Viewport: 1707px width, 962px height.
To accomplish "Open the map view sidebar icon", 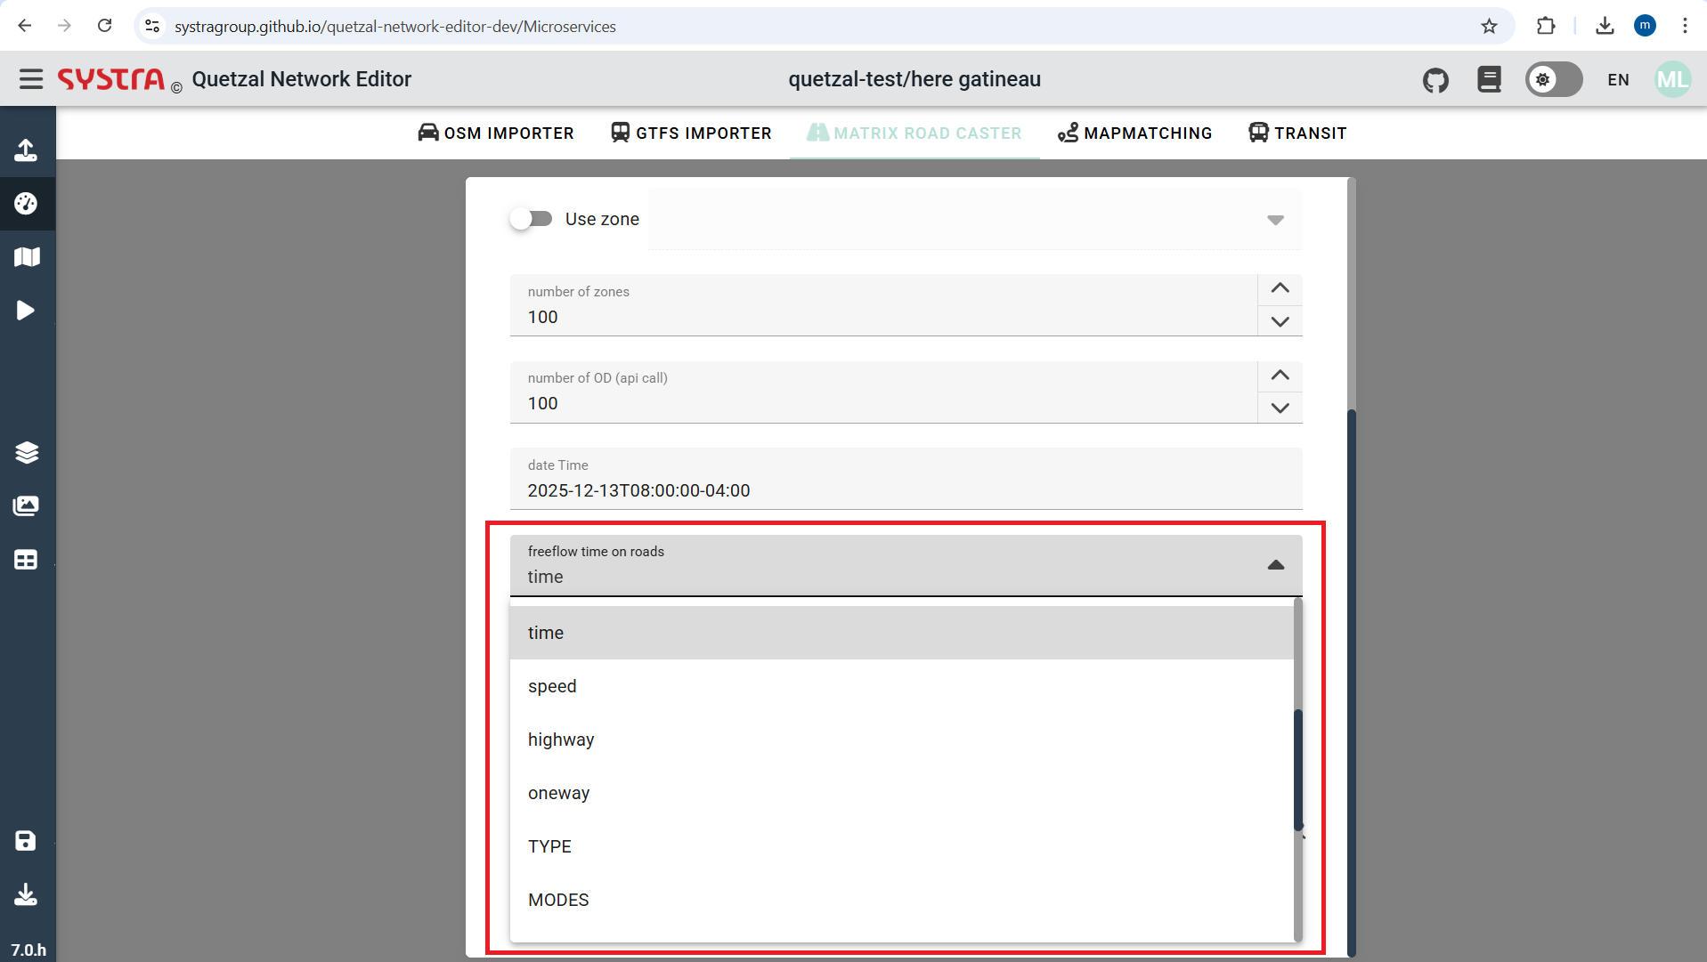I will pos(27,257).
